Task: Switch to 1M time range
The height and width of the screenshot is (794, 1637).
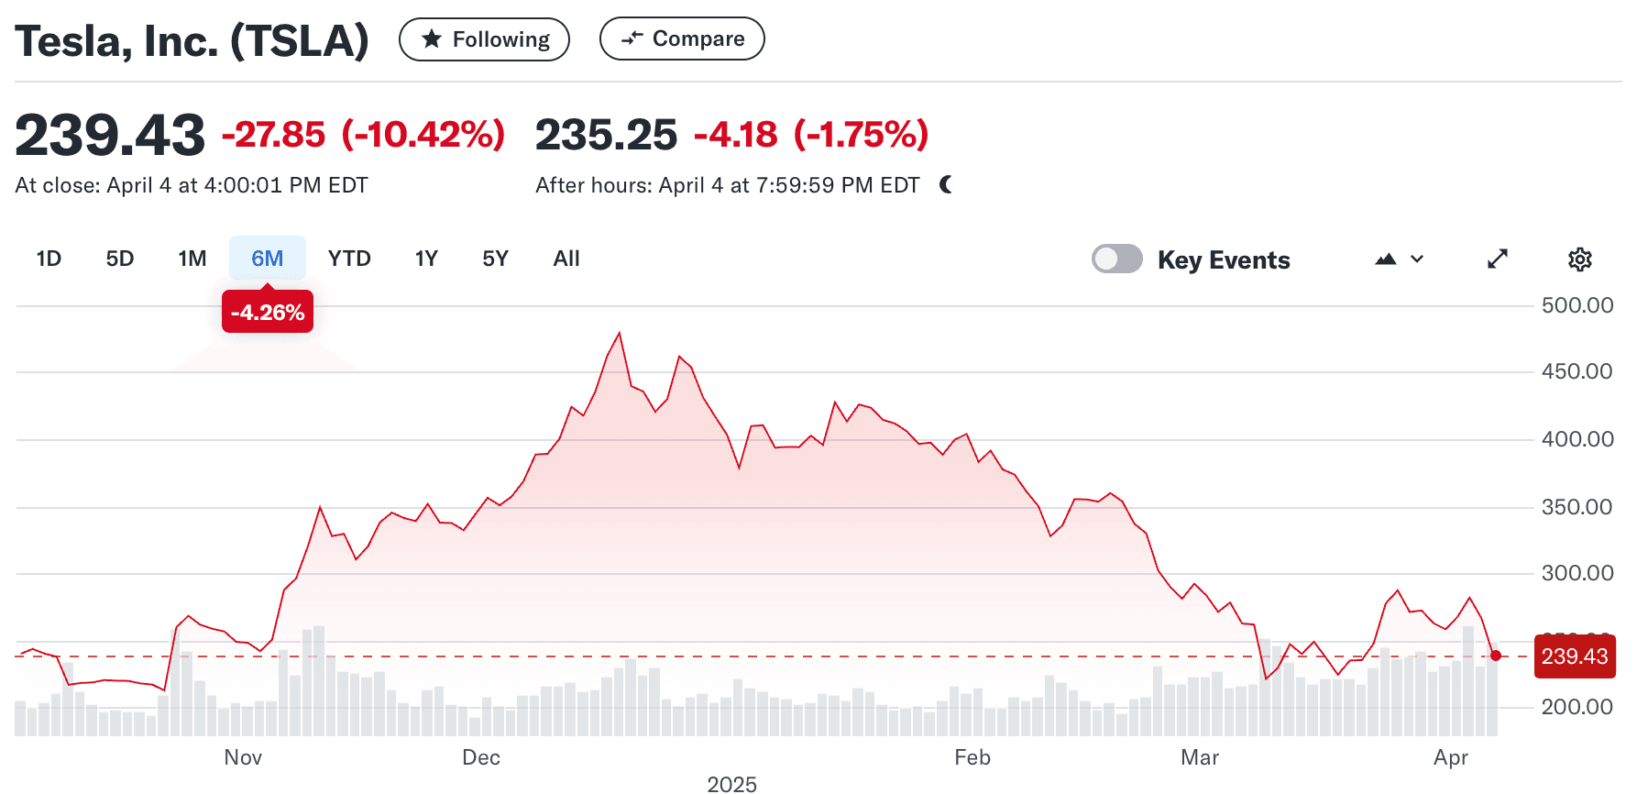Action: [192, 259]
